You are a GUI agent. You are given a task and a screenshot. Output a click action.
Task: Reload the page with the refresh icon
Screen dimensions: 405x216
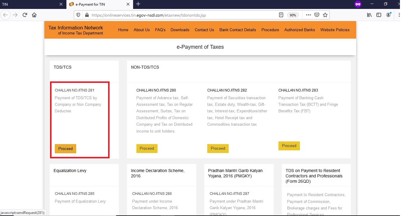click(25, 15)
